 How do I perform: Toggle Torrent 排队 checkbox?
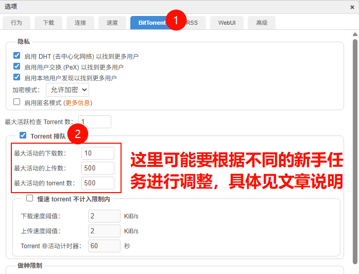pos(23,135)
